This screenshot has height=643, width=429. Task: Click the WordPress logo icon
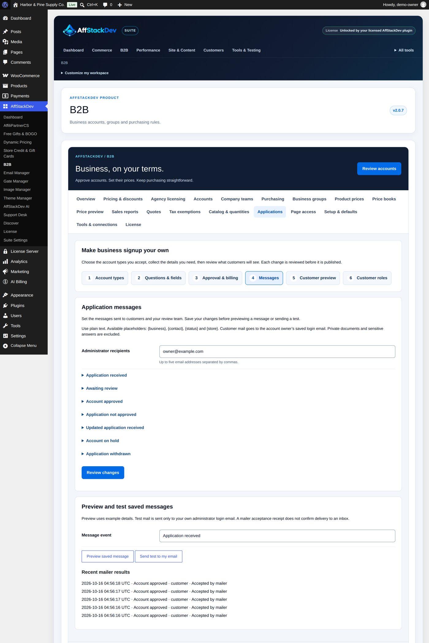pyautogui.click(x=5, y=5)
